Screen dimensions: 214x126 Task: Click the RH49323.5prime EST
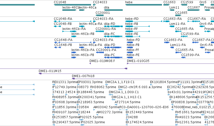coord(176,120)
